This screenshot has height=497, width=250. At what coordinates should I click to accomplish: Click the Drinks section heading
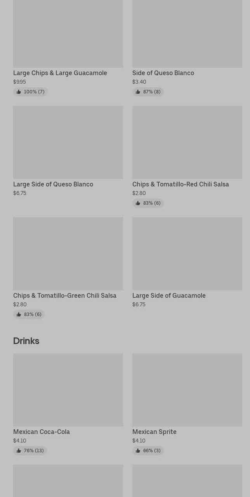click(26, 341)
